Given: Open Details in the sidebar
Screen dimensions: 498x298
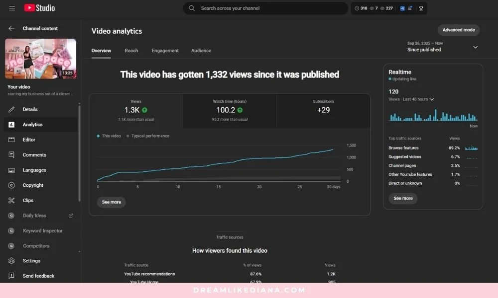Looking at the screenshot, I should 41,109.
